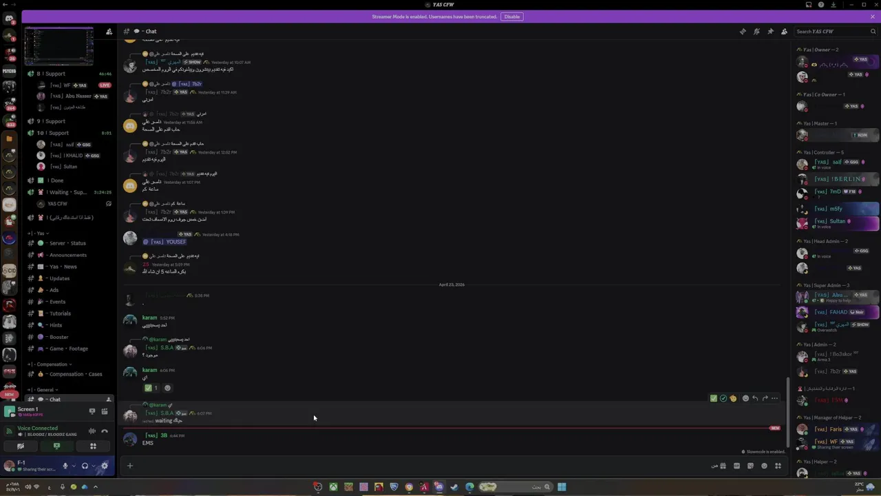
Task: Disable Streamer Mode via Disable button
Action: (x=512, y=17)
